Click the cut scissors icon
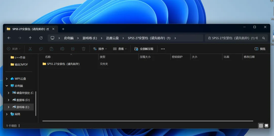Screen dimensions: 274x136 tap(30, 49)
